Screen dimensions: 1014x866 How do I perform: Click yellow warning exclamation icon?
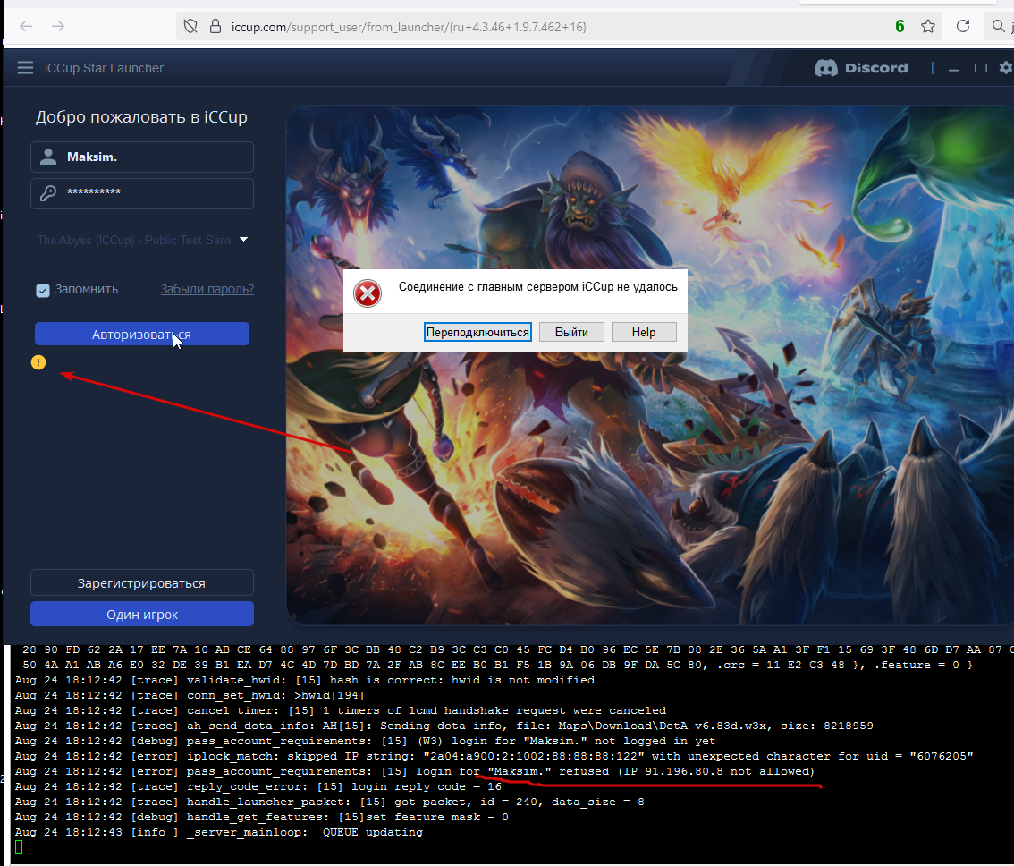tap(38, 362)
